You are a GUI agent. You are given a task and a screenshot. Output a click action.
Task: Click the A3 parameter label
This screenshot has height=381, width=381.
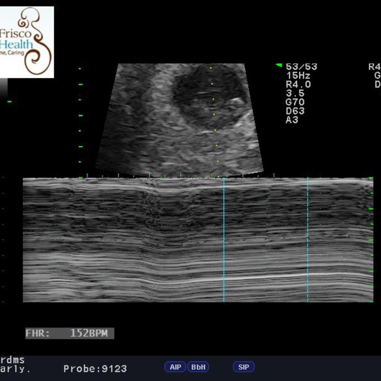coord(292,120)
